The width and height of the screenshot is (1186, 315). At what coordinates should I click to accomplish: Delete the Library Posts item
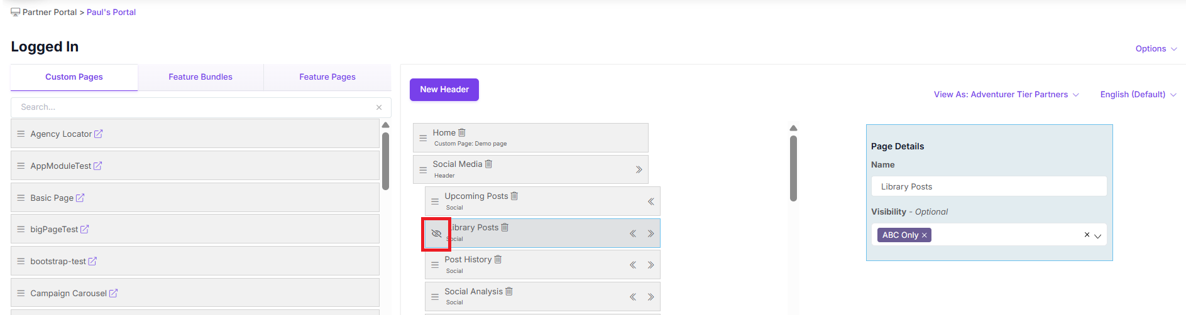505,227
